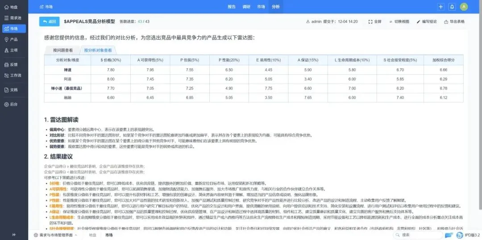Open the 报告 top navigation tab
482x240 pixels.
pyautogui.click(x=232, y=7)
